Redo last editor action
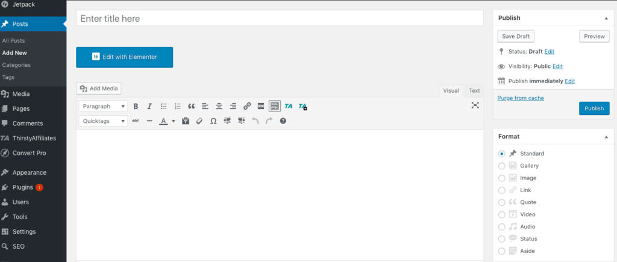The image size is (617, 262). [x=269, y=121]
